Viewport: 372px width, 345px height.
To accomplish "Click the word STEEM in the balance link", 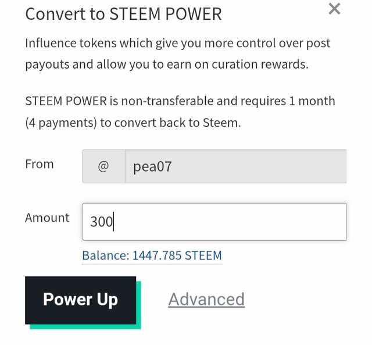I will (x=203, y=256).
